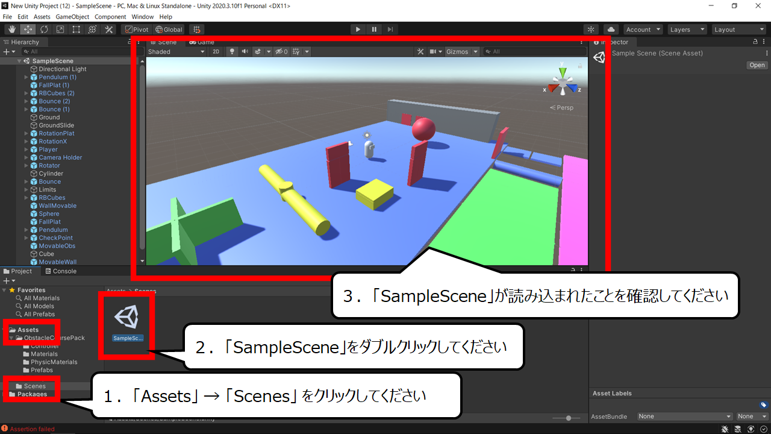Toggle grid snapping icon in toolbar
Viewport: 771px width, 434px height.
pyautogui.click(x=196, y=29)
